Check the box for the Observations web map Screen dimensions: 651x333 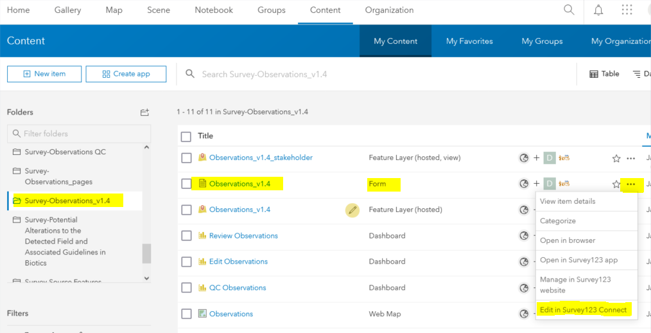[x=186, y=314]
